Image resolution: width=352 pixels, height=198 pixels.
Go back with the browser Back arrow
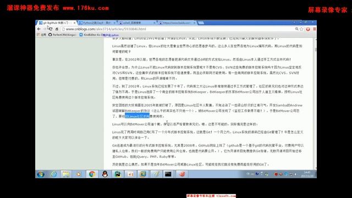pos(39,29)
